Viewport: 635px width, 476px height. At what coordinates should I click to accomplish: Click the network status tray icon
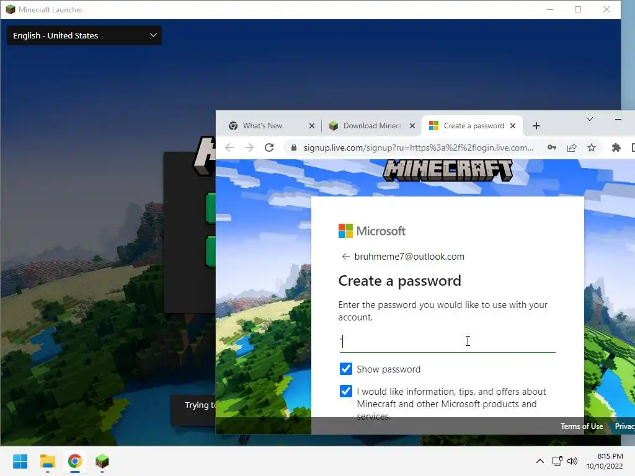click(x=557, y=461)
